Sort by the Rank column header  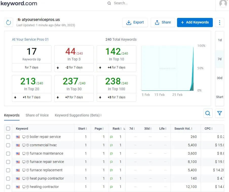(116, 129)
